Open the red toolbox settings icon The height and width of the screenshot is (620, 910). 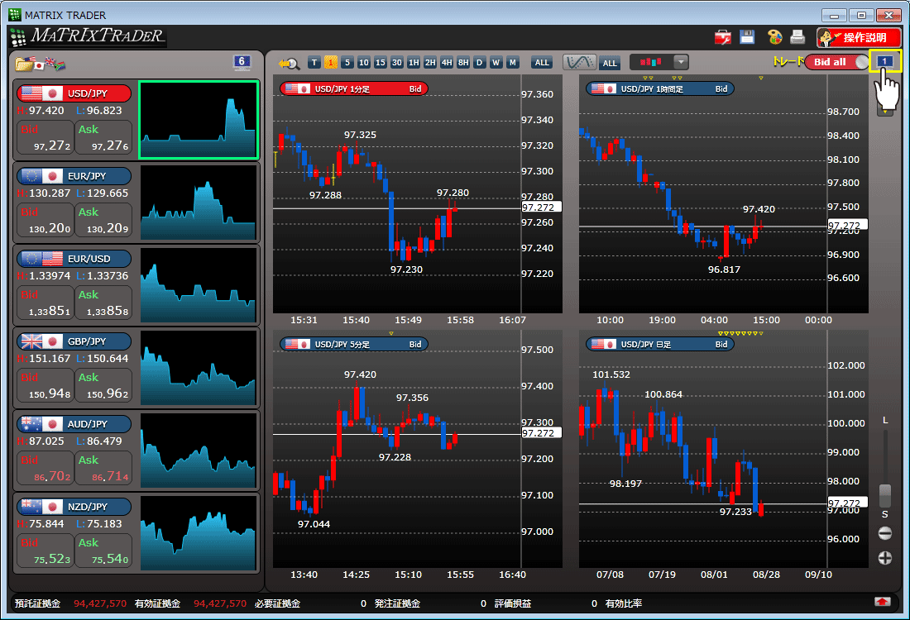coord(722,38)
